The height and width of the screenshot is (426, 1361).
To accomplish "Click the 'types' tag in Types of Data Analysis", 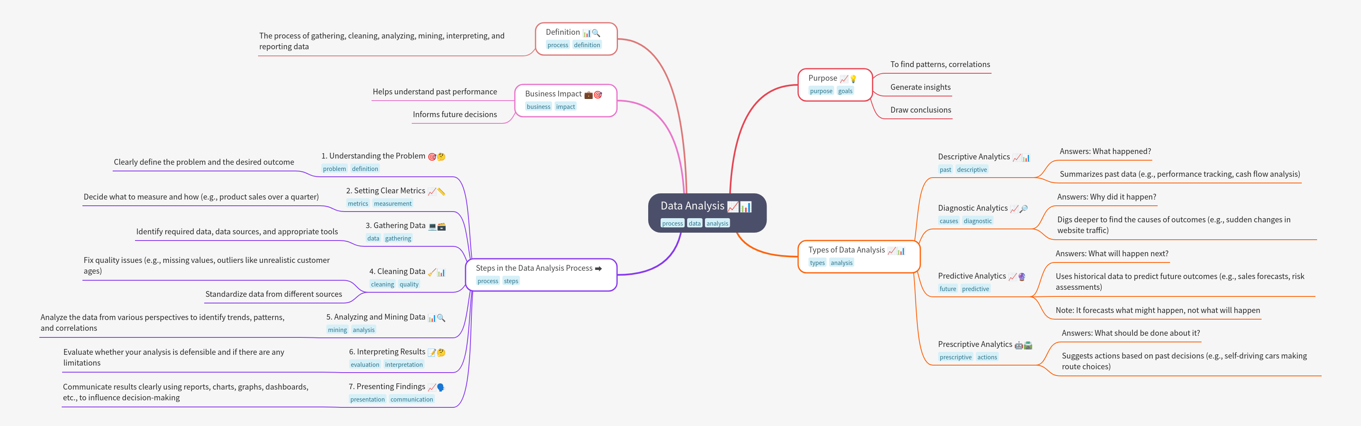I will [817, 263].
